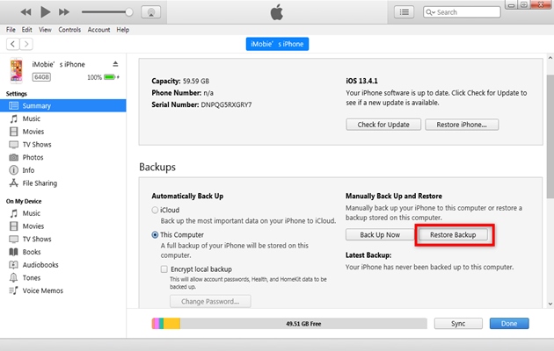554x351 pixels.
Task: Click the Play button
Action: (x=45, y=12)
